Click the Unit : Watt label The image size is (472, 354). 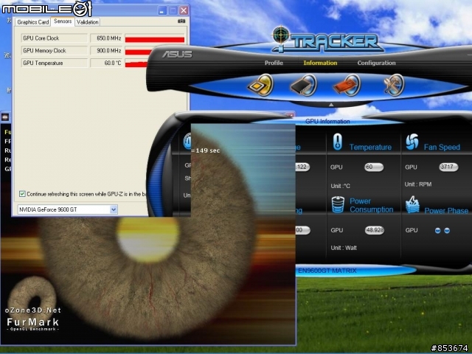tap(344, 248)
